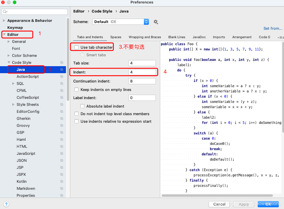Click the scope icon beside ActionScript
The height and width of the screenshot is (209, 284).
point(62,77)
